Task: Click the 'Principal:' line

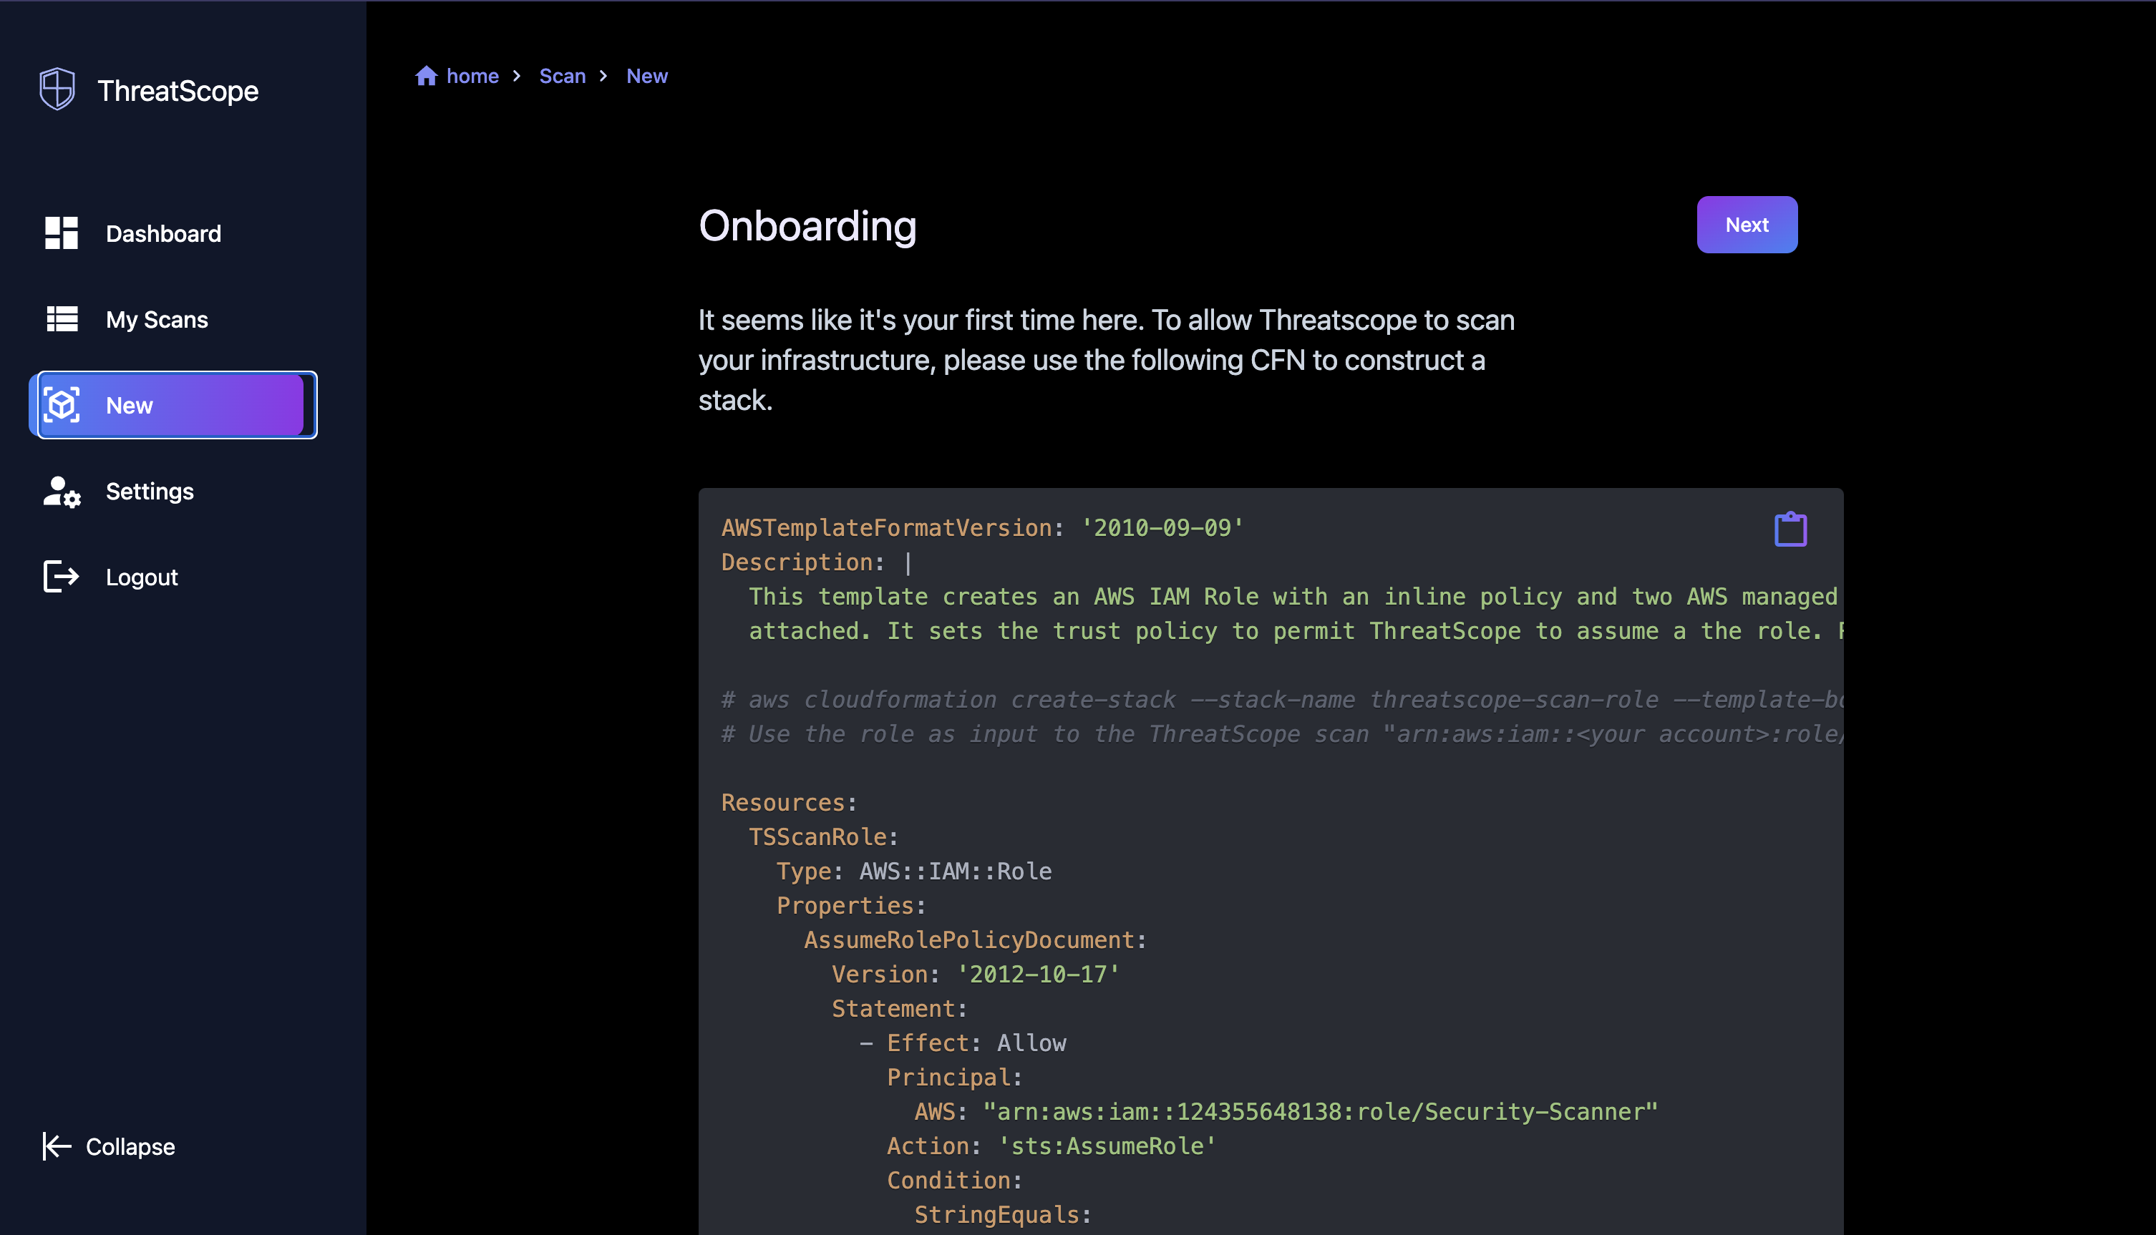Action: coord(955,1078)
